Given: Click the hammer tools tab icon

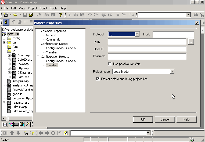Looking at the screenshot, I should [x=28, y=124].
